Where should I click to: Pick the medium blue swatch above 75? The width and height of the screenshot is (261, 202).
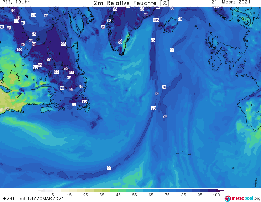pos(163,191)
